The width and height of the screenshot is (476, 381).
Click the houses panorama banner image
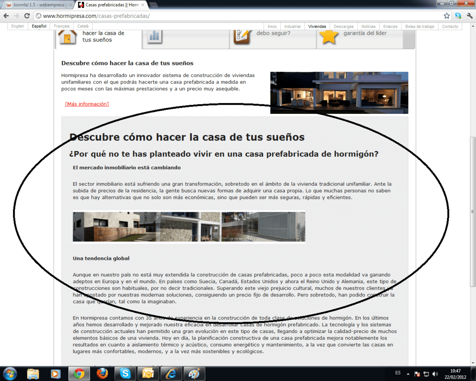(x=189, y=227)
